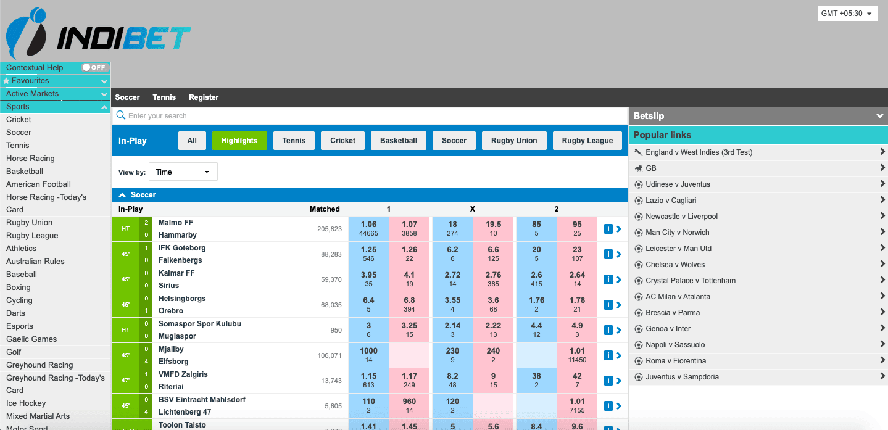Open the Roma v Fiorentina popular link
Screen dimensions: 888x430
[758, 361]
